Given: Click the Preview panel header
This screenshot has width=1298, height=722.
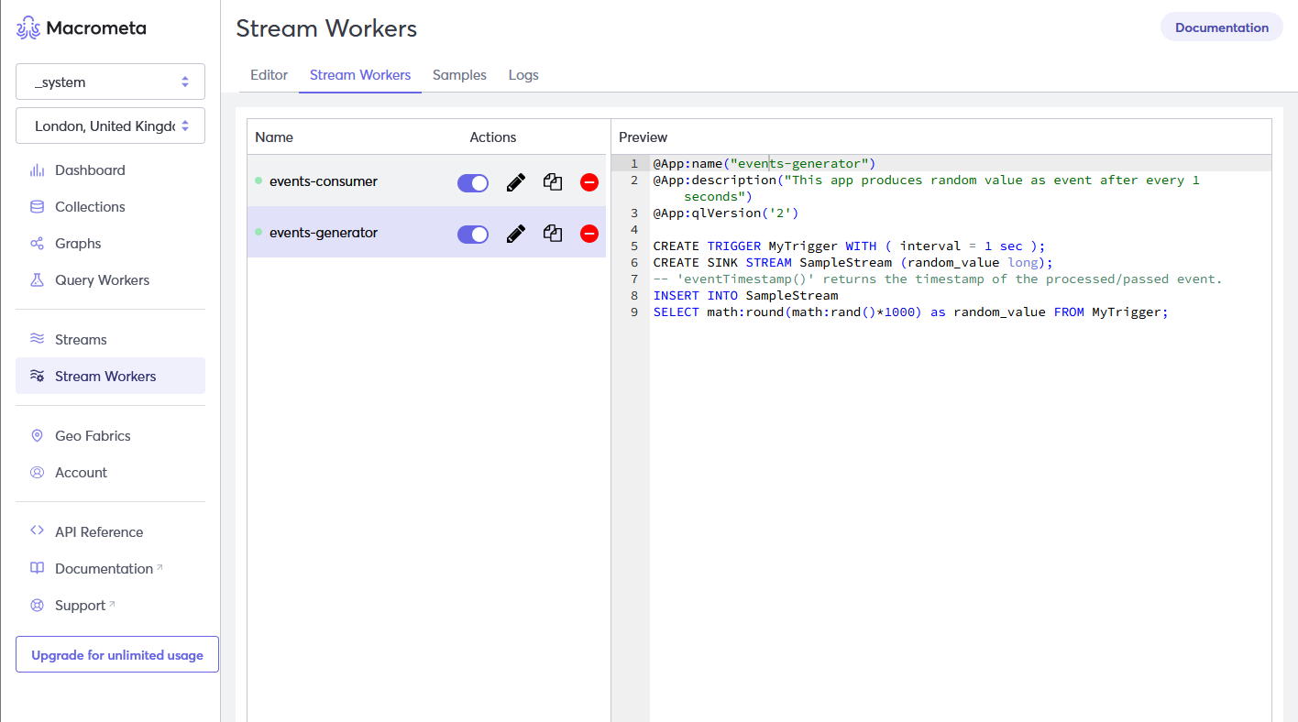Looking at the screenshot, I should coord(643,137).
